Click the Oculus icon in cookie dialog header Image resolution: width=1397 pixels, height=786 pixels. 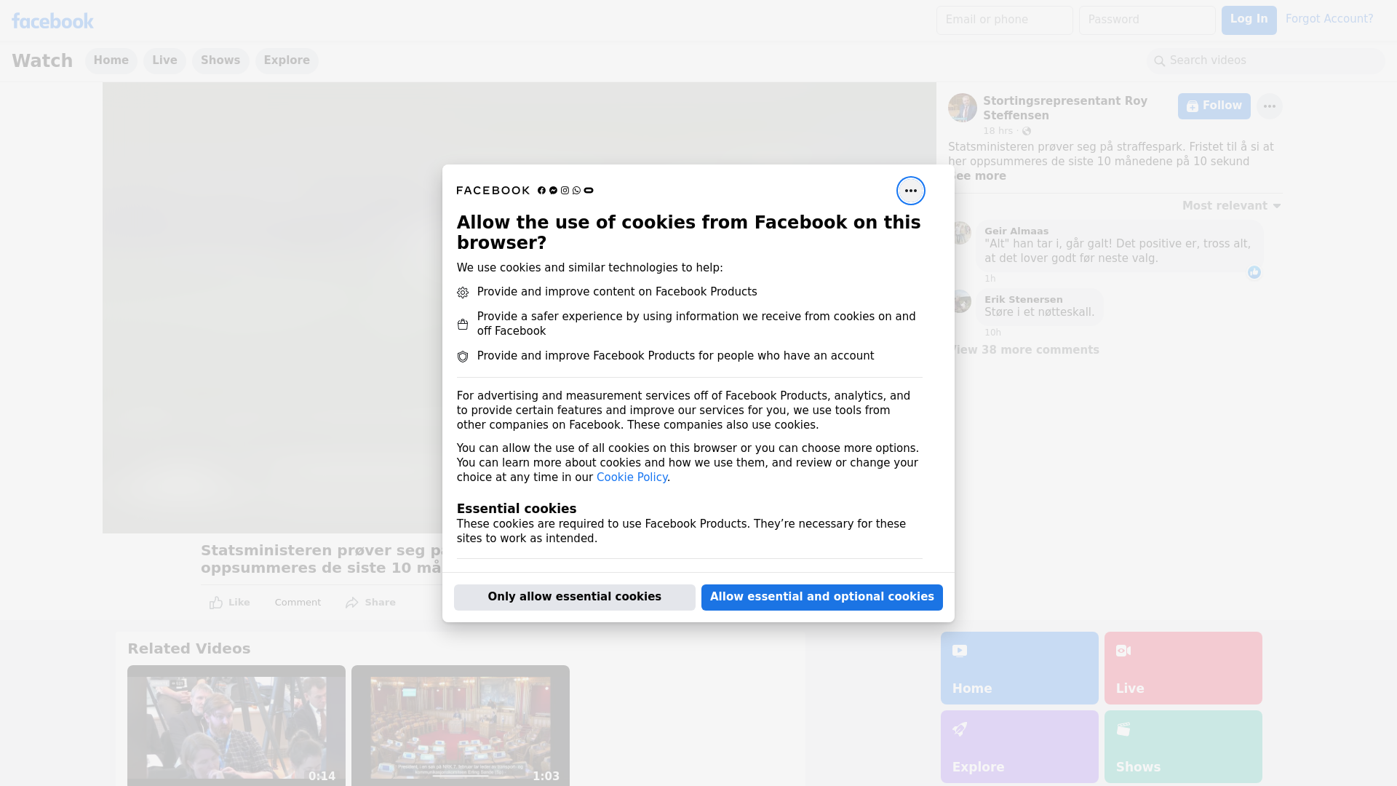coord(589,191)
